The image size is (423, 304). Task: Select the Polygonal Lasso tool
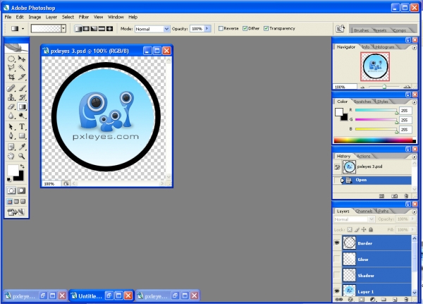(11, 68)
